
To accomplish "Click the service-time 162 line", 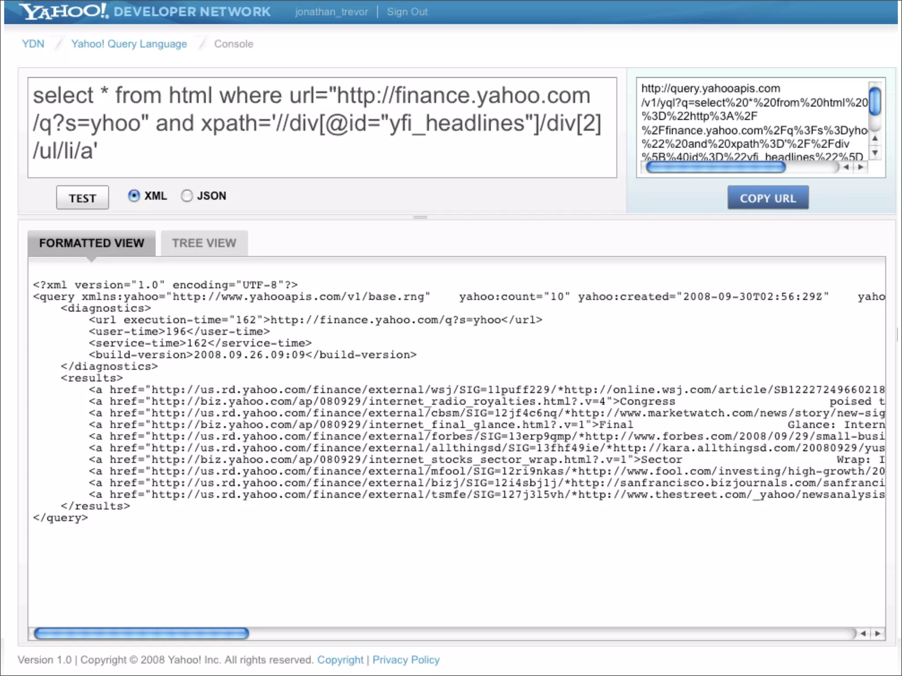I will click(x=200, y=343).
